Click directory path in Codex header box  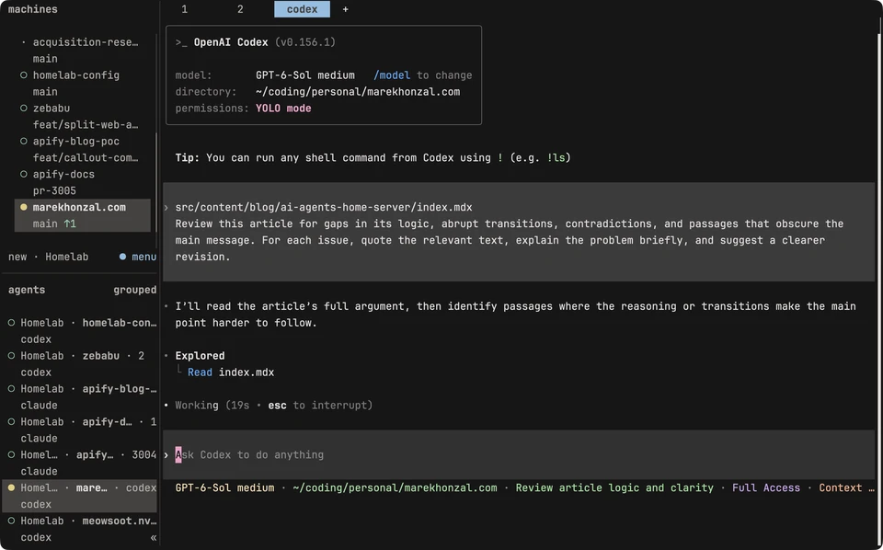click(358, 92)
